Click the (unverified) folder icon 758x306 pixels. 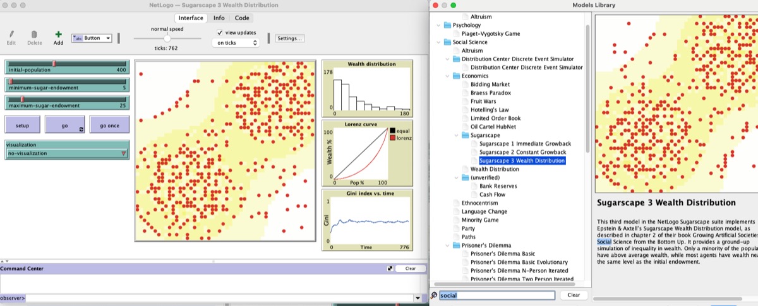465,177
